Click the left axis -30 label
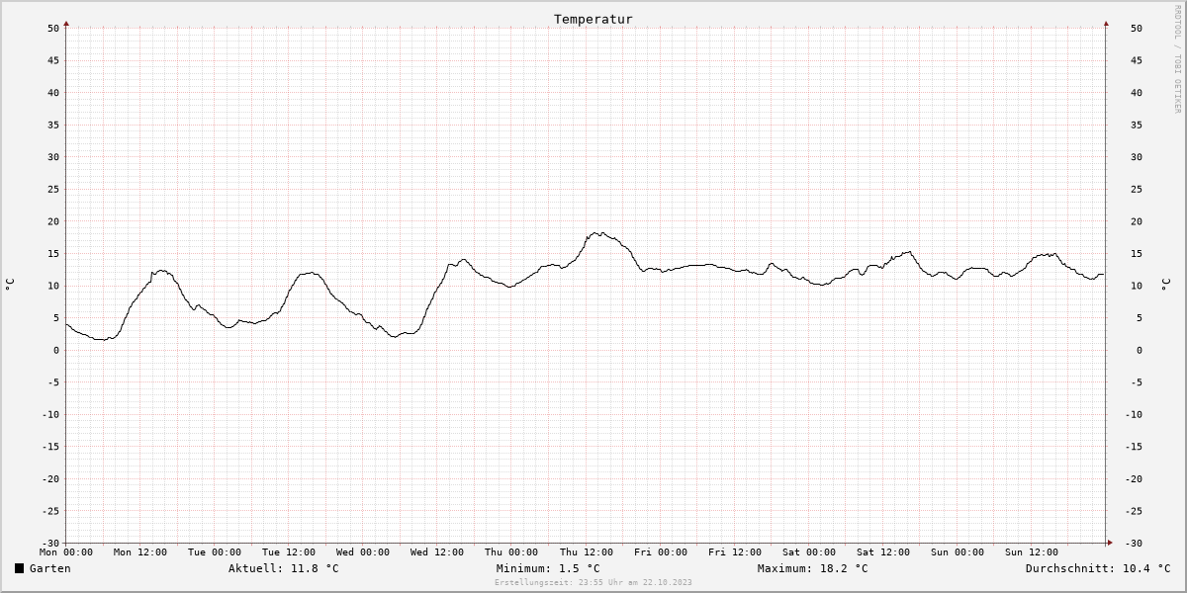Screen dimensions: 1187x593 50,544
